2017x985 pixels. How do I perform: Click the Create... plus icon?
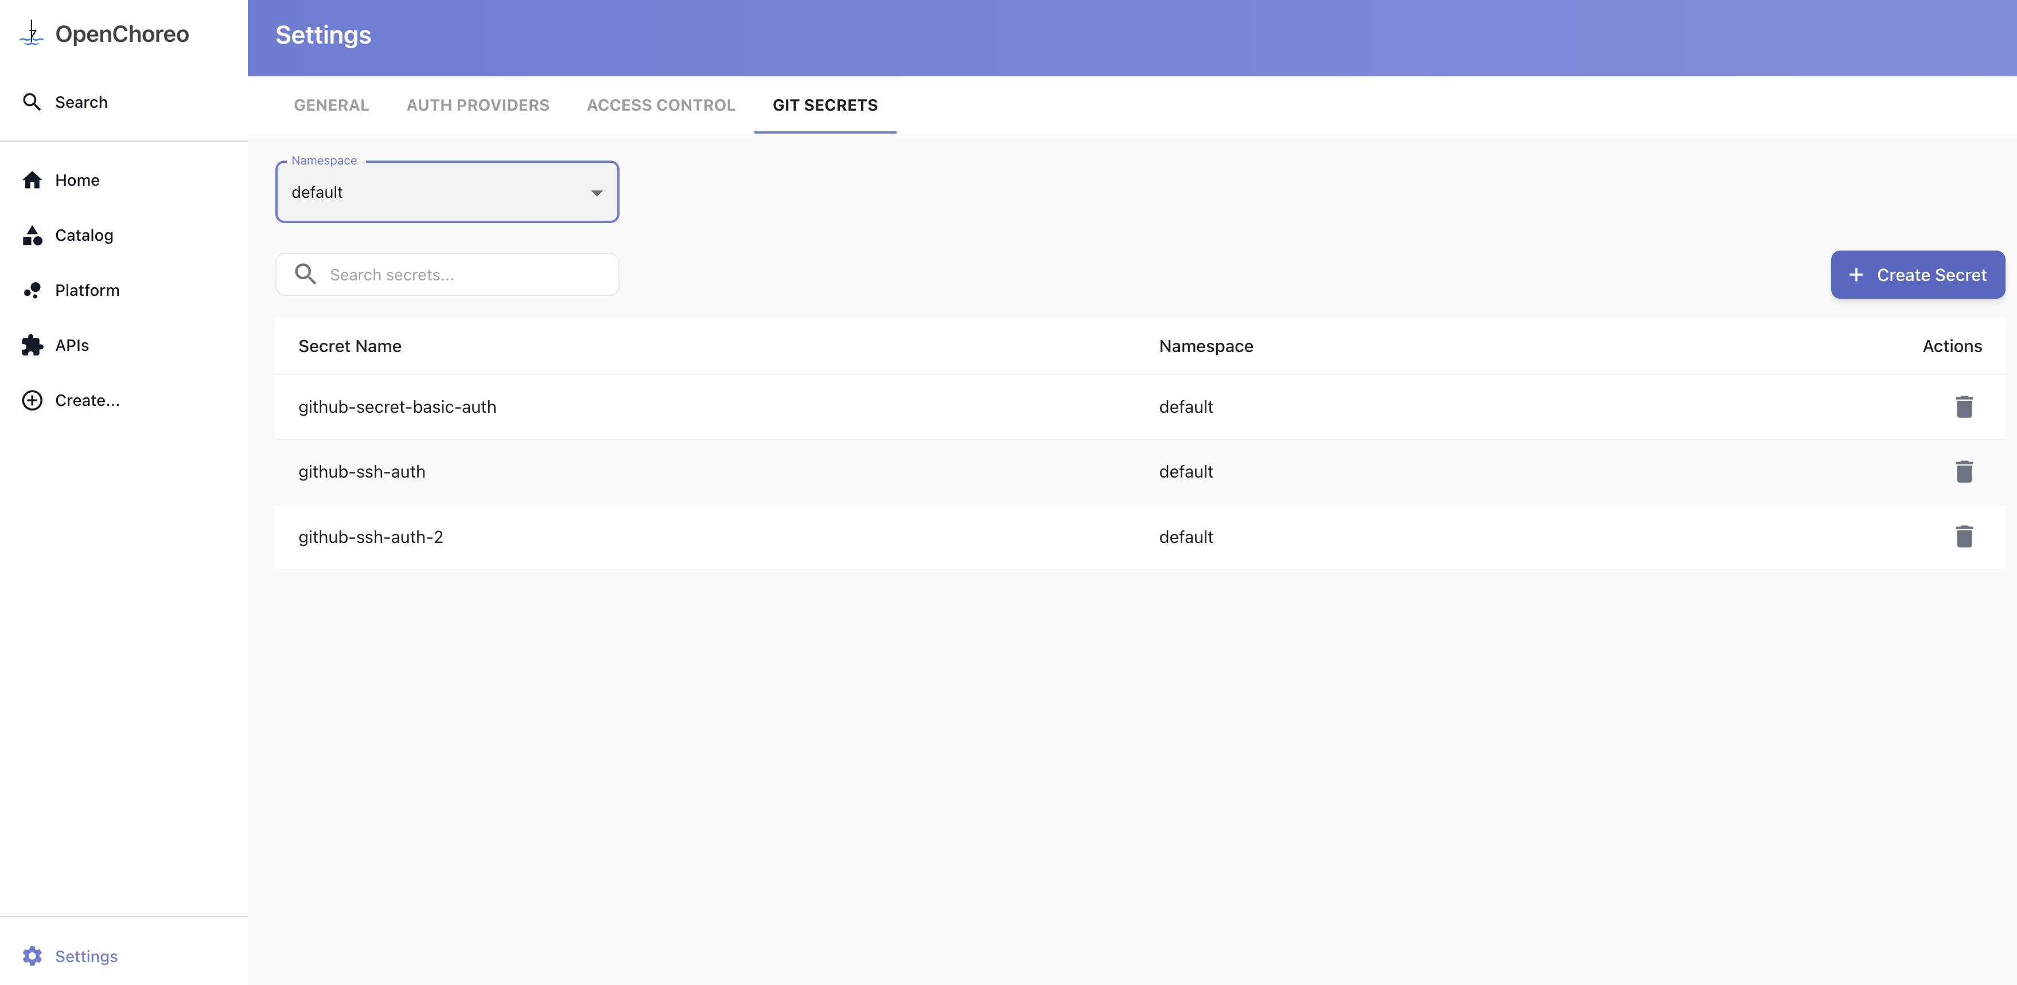click(x=32, y=401)
